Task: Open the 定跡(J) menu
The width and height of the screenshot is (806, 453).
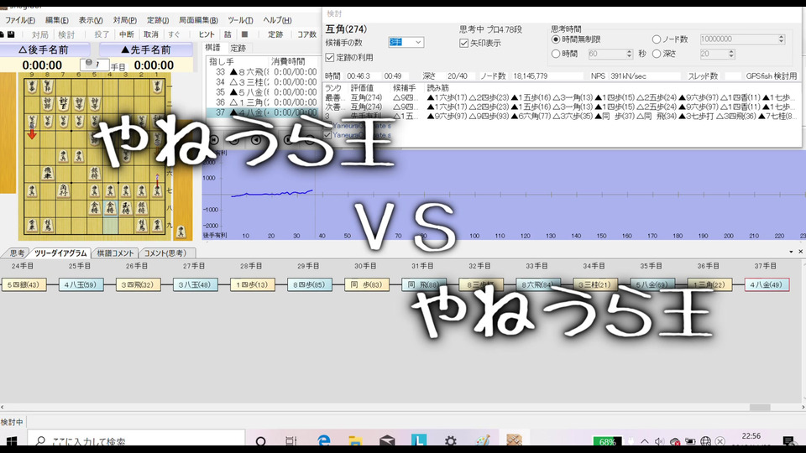Action: coord(158,20)
